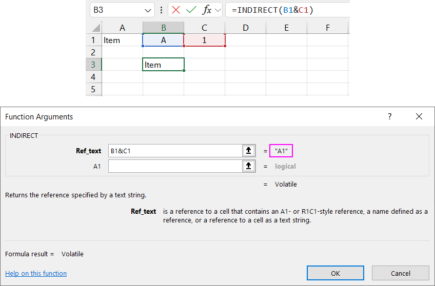Select row 4 header
The height and width of the screenshot is (286, 435).
93,77
